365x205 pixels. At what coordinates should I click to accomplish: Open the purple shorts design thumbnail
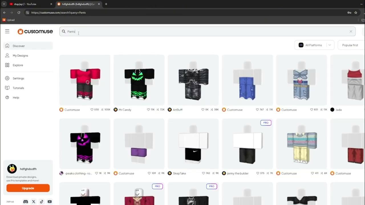[x=139, y=144]
